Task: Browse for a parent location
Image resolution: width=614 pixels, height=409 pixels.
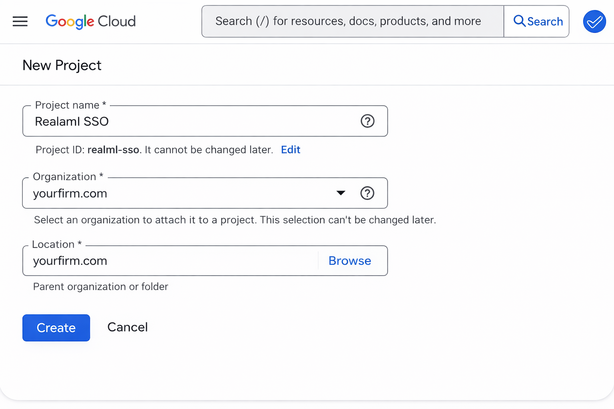Action: click(349, 261)
